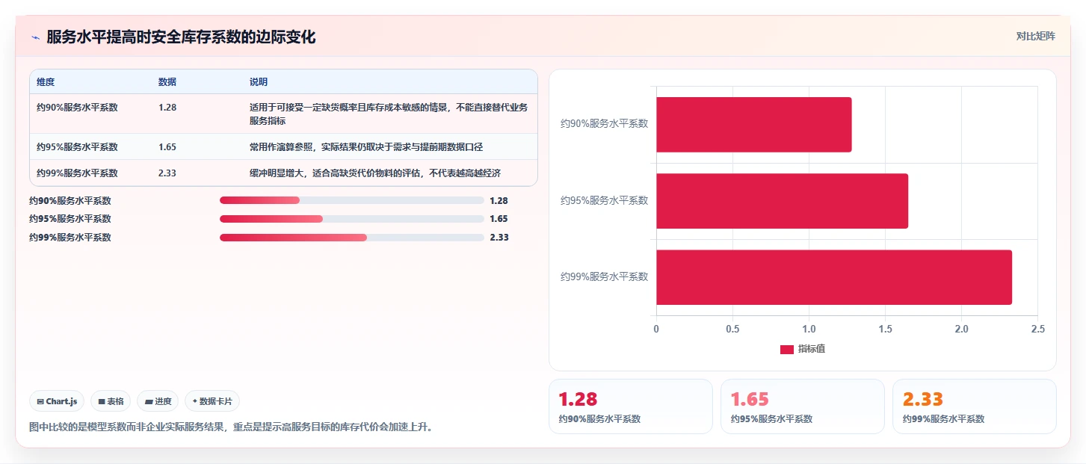
Task: Click table value 1.28
Action: [167, 108]
